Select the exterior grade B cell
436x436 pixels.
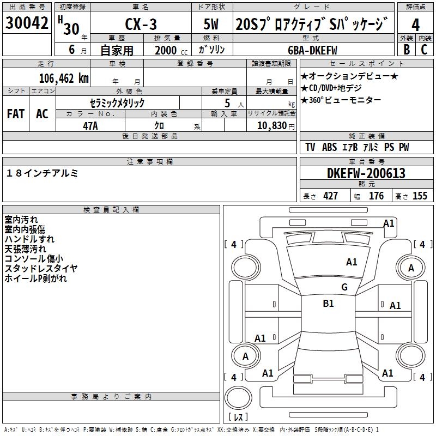[x=406, y=49]
